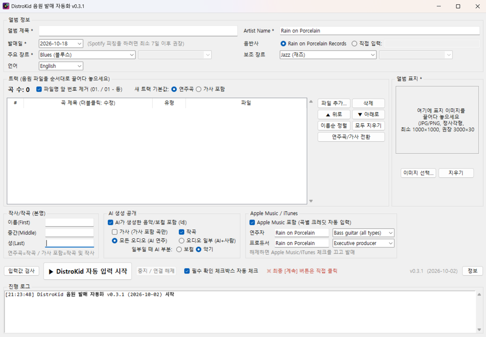This screenshot has height=337, width=486.
Task: Click the 연주자 name field
Action: tap(301, 233)
